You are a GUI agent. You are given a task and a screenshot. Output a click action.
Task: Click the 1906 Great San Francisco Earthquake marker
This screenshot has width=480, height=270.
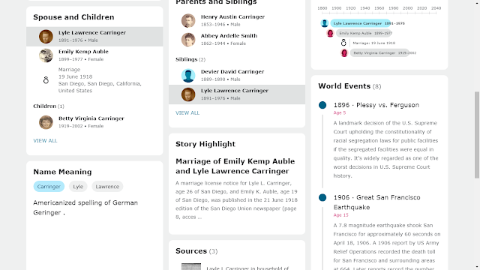pyautogui.click(x=322, y=197)
